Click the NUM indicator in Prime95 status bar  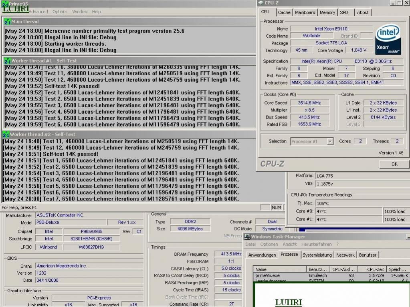(x=277, y=207)
